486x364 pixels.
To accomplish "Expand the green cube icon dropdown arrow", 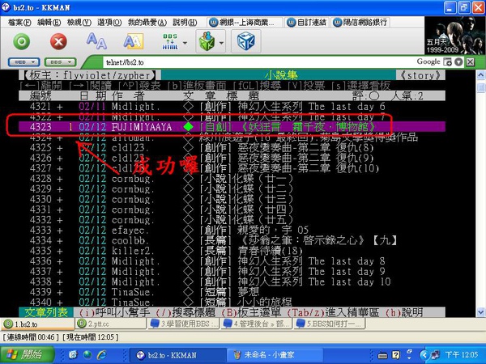I will coord(221,43).
